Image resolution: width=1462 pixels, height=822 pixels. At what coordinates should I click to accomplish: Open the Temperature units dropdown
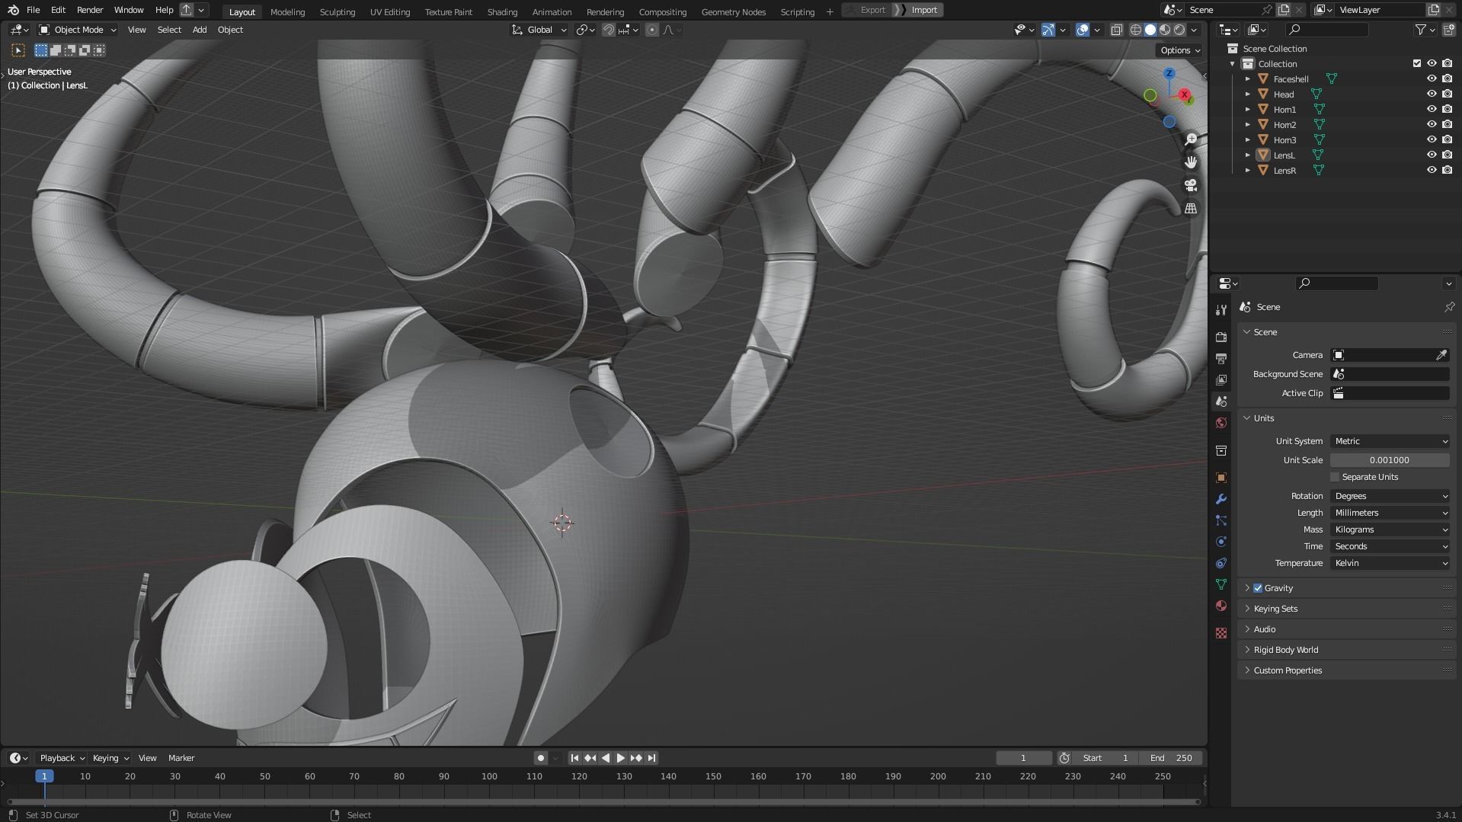click(1390, 563)
